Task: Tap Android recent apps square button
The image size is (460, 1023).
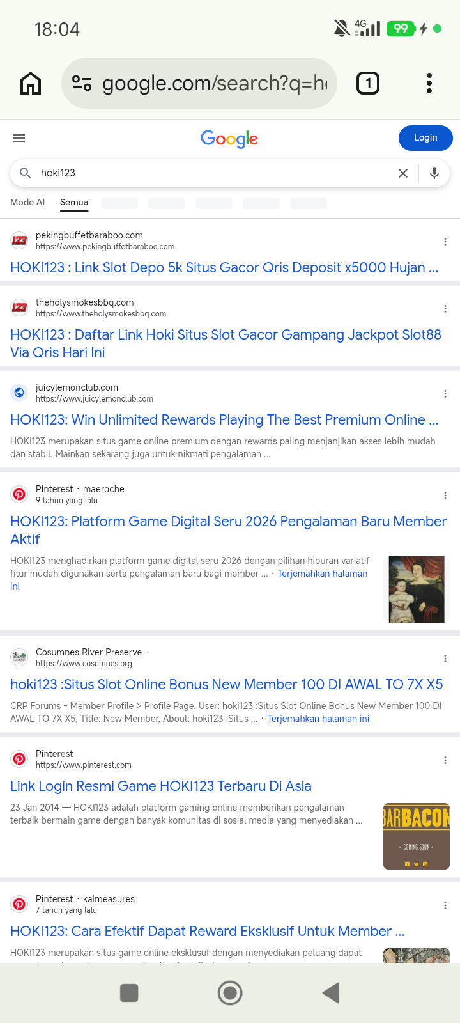Action: point(129,993)
